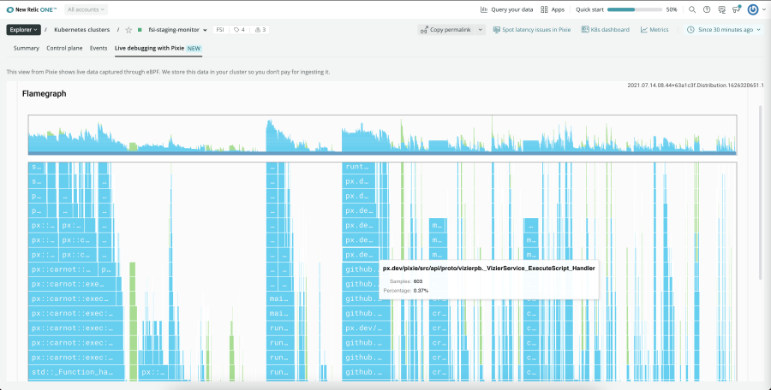Expand the All accounts dropdown

pyautogui.click(x=87, y=9)
